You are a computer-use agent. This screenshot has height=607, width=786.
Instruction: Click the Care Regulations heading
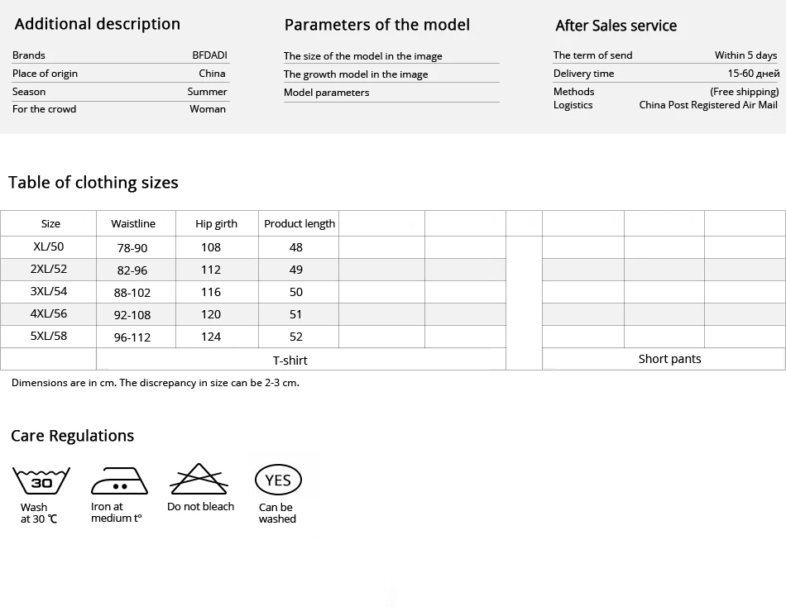[73, 436]
